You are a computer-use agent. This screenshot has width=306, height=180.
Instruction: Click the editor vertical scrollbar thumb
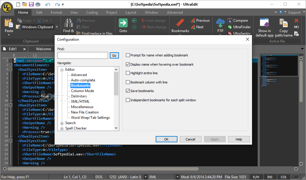tap(301, 81)
